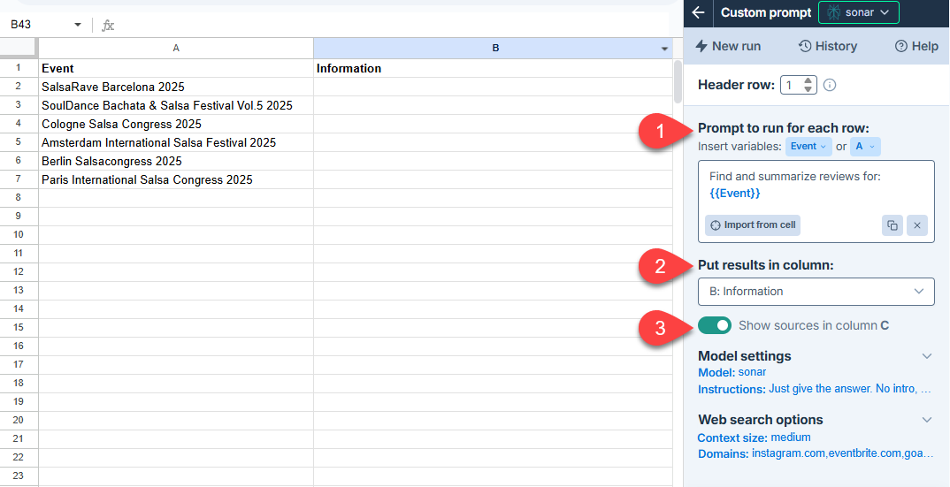Click Import from cell button
Viewport: 950px width, 487px height.
753,225
